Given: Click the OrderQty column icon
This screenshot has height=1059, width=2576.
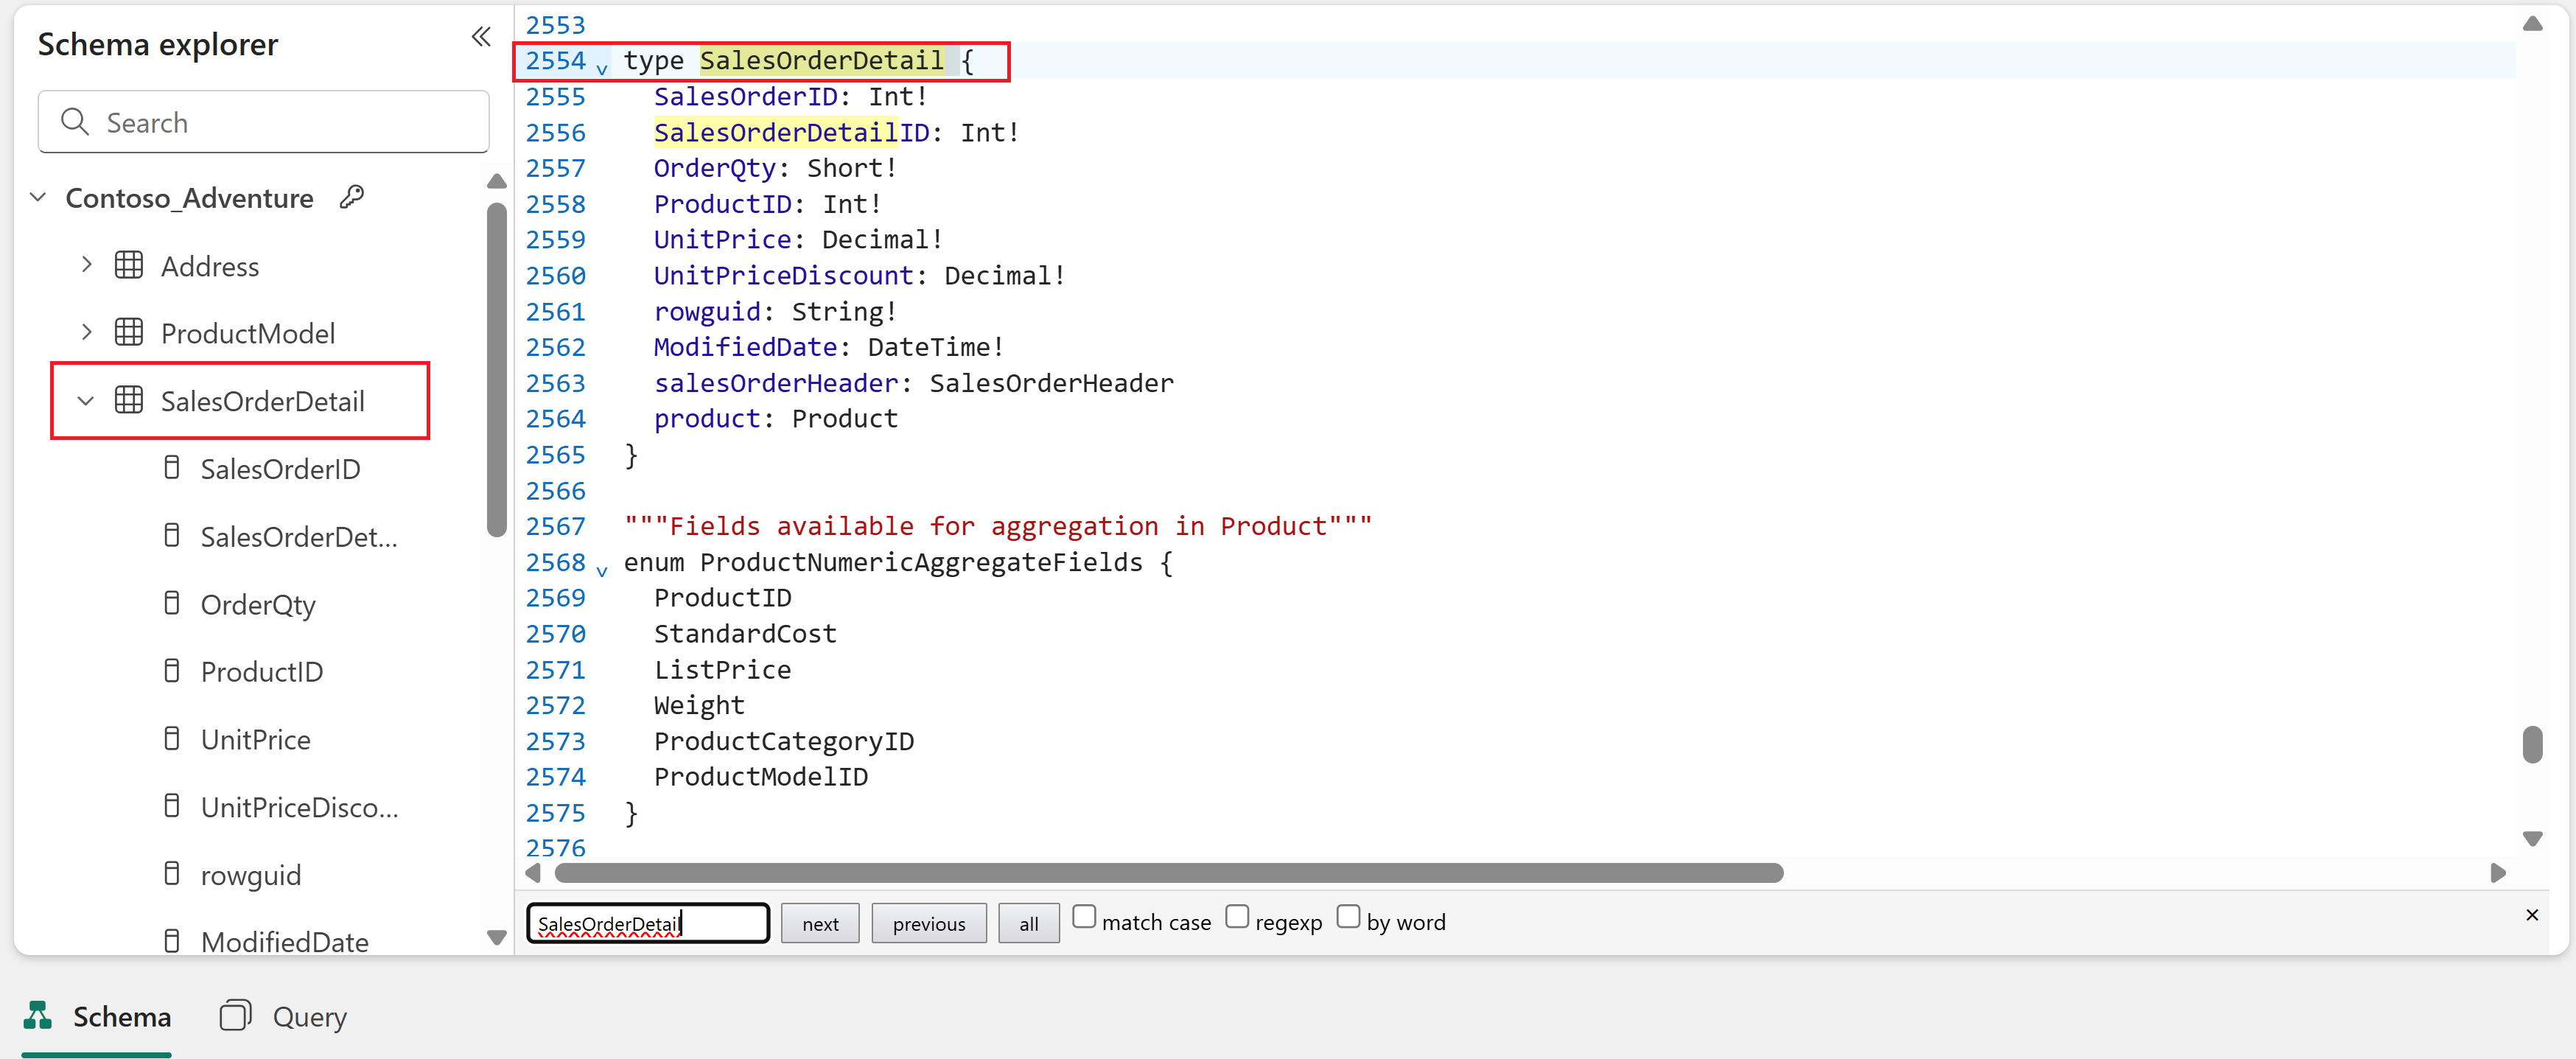Looking at the screenshot, I should pos(172,604).
